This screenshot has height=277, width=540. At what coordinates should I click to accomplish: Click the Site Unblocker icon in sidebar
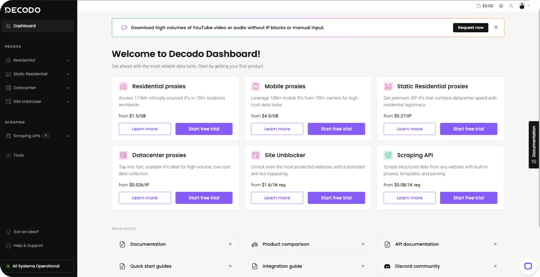(x=8, y=102)
